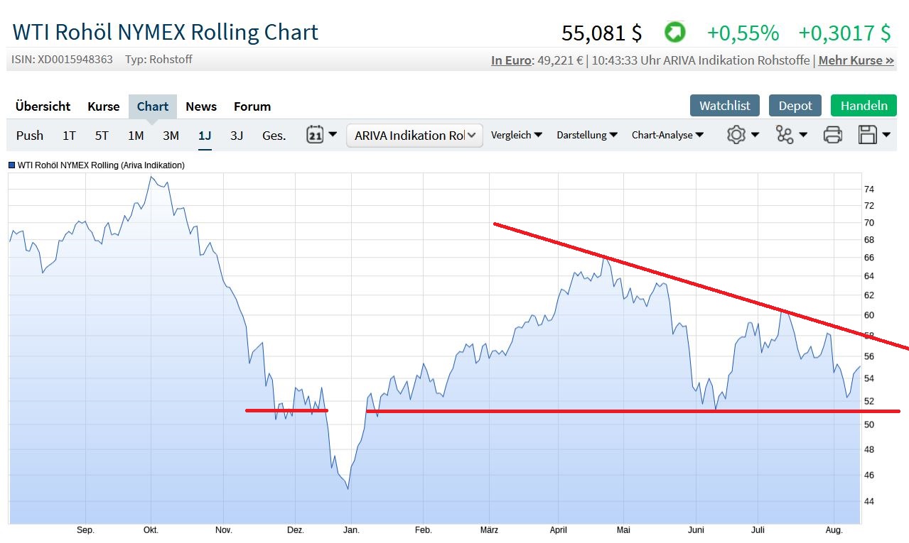Viewport: 909px width, 543px height.
Task: Activate the Ges. full-history view
Action: (274, 135)
